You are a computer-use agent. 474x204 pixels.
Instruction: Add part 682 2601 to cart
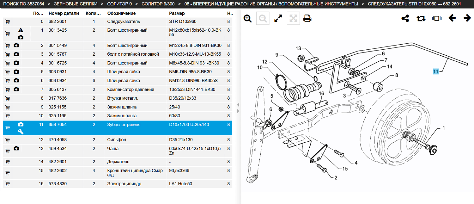8,22
